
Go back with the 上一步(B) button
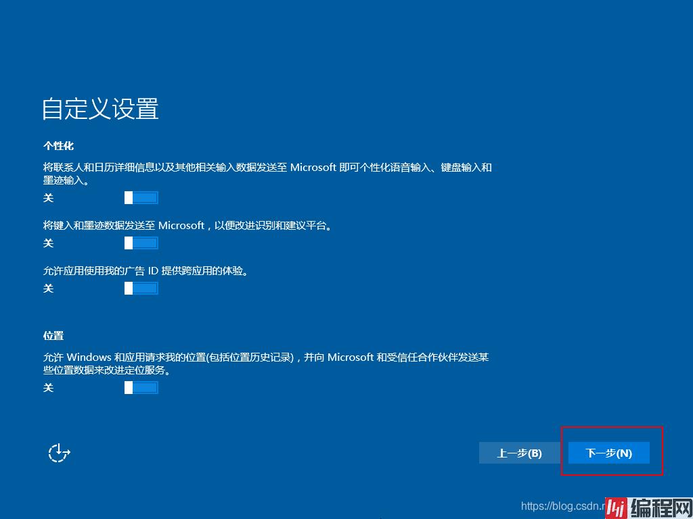[519, 453]
